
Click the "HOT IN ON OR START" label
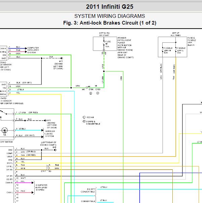[104, 34]
